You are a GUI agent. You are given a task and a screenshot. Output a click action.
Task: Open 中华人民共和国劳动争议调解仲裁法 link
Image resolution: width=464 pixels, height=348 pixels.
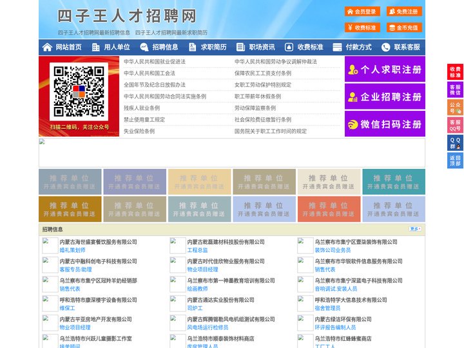coord(276,62)
